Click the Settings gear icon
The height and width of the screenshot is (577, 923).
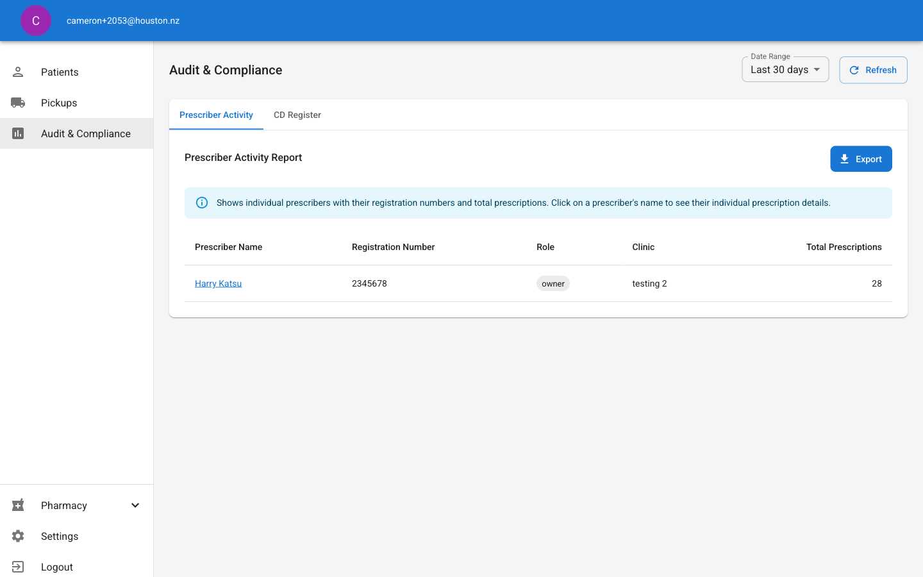point(18,536)
